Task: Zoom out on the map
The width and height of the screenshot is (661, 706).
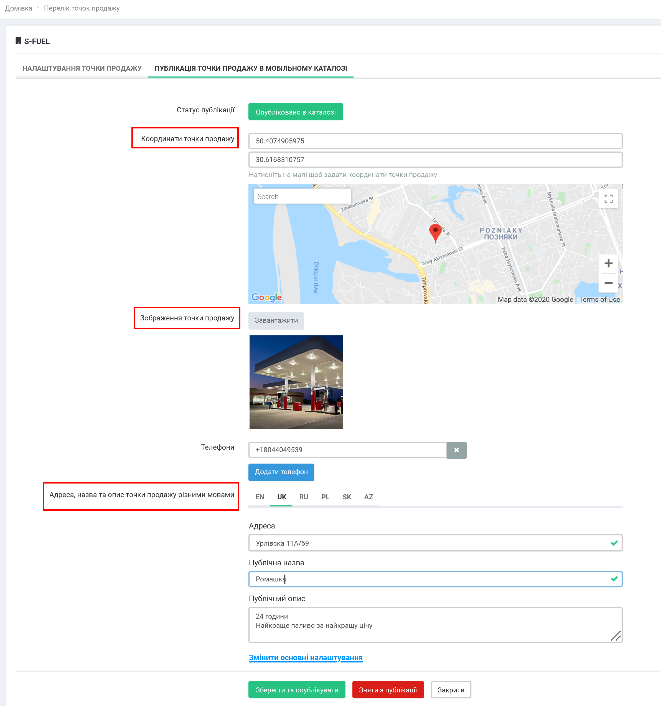Action: tap(608, 283)
